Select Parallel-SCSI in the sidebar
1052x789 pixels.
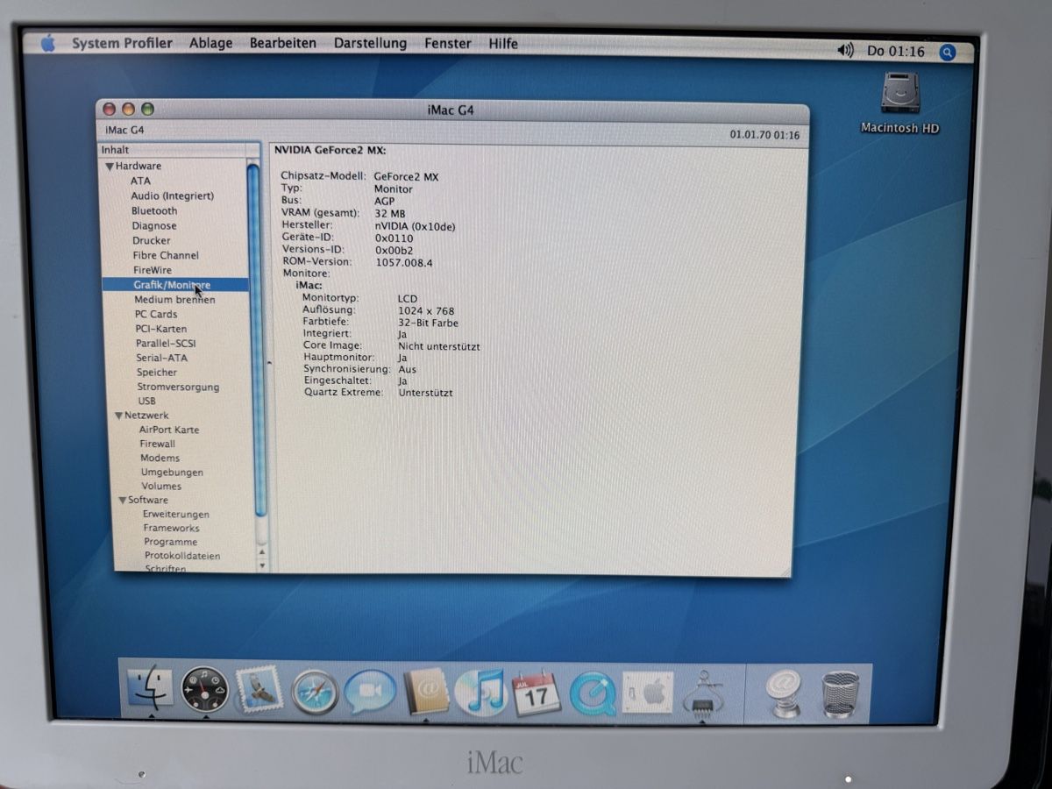[166, 344]
